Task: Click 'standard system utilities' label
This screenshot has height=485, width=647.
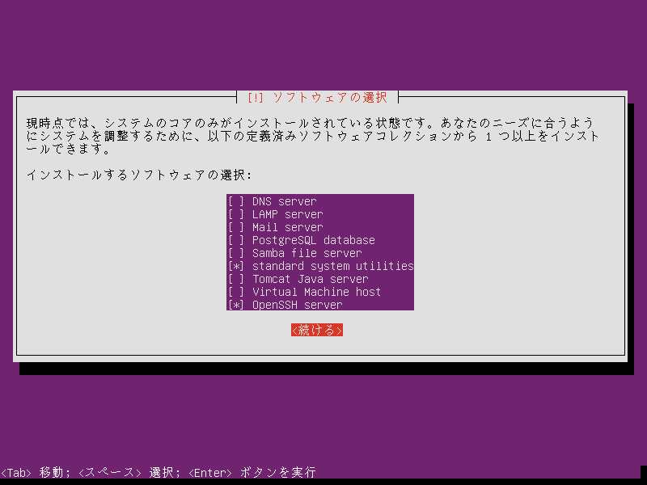Action: [333, 266]
